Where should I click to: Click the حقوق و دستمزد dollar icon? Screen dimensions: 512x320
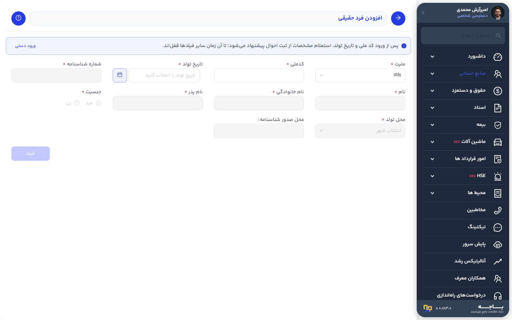tap(498, 91)
